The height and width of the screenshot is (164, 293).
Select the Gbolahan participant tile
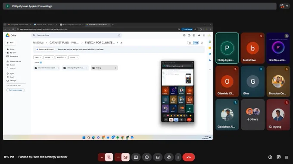[x=227, y=115]
